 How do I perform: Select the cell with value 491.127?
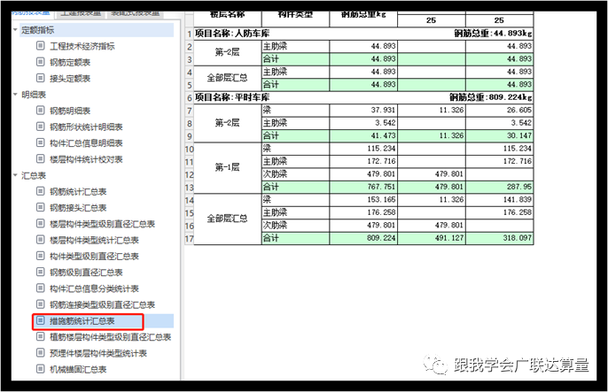(x=432, y=238)
